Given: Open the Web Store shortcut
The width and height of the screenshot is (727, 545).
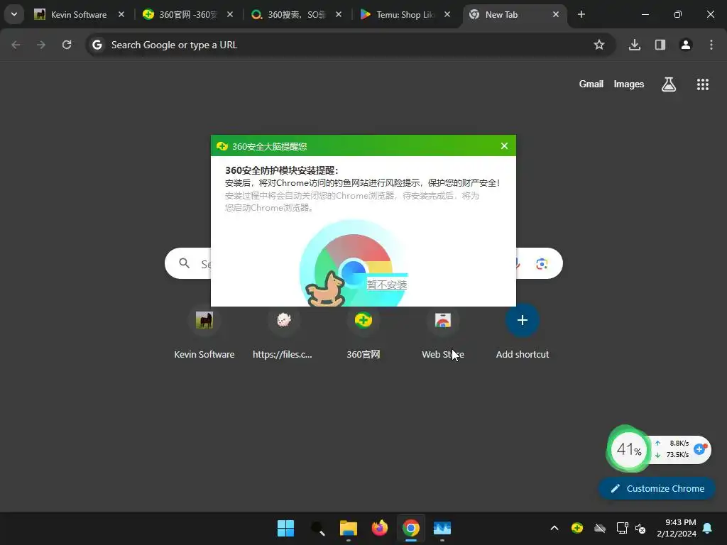Looking at the screenshot, I should click(x=443, y=332).
